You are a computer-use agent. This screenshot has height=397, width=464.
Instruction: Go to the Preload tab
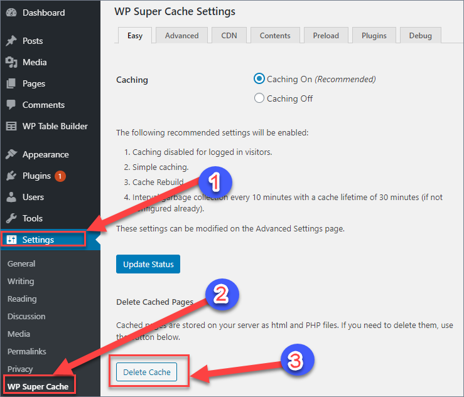click(326, 36)
